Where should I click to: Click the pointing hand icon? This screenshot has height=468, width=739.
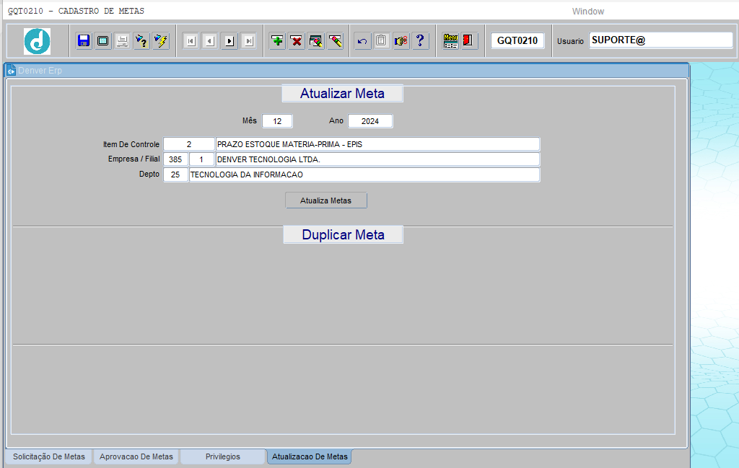(x=401, y=41)
